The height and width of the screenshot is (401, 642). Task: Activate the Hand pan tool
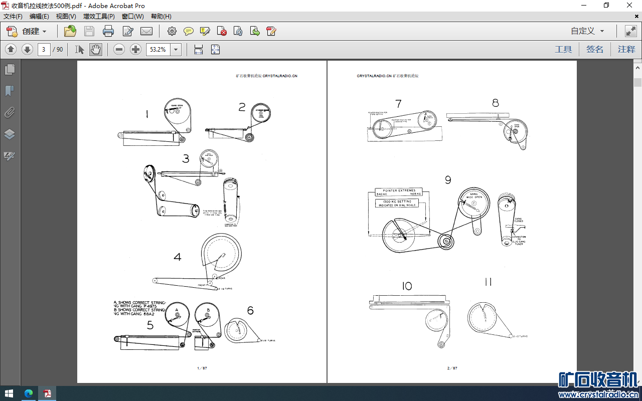coord(96,50)
